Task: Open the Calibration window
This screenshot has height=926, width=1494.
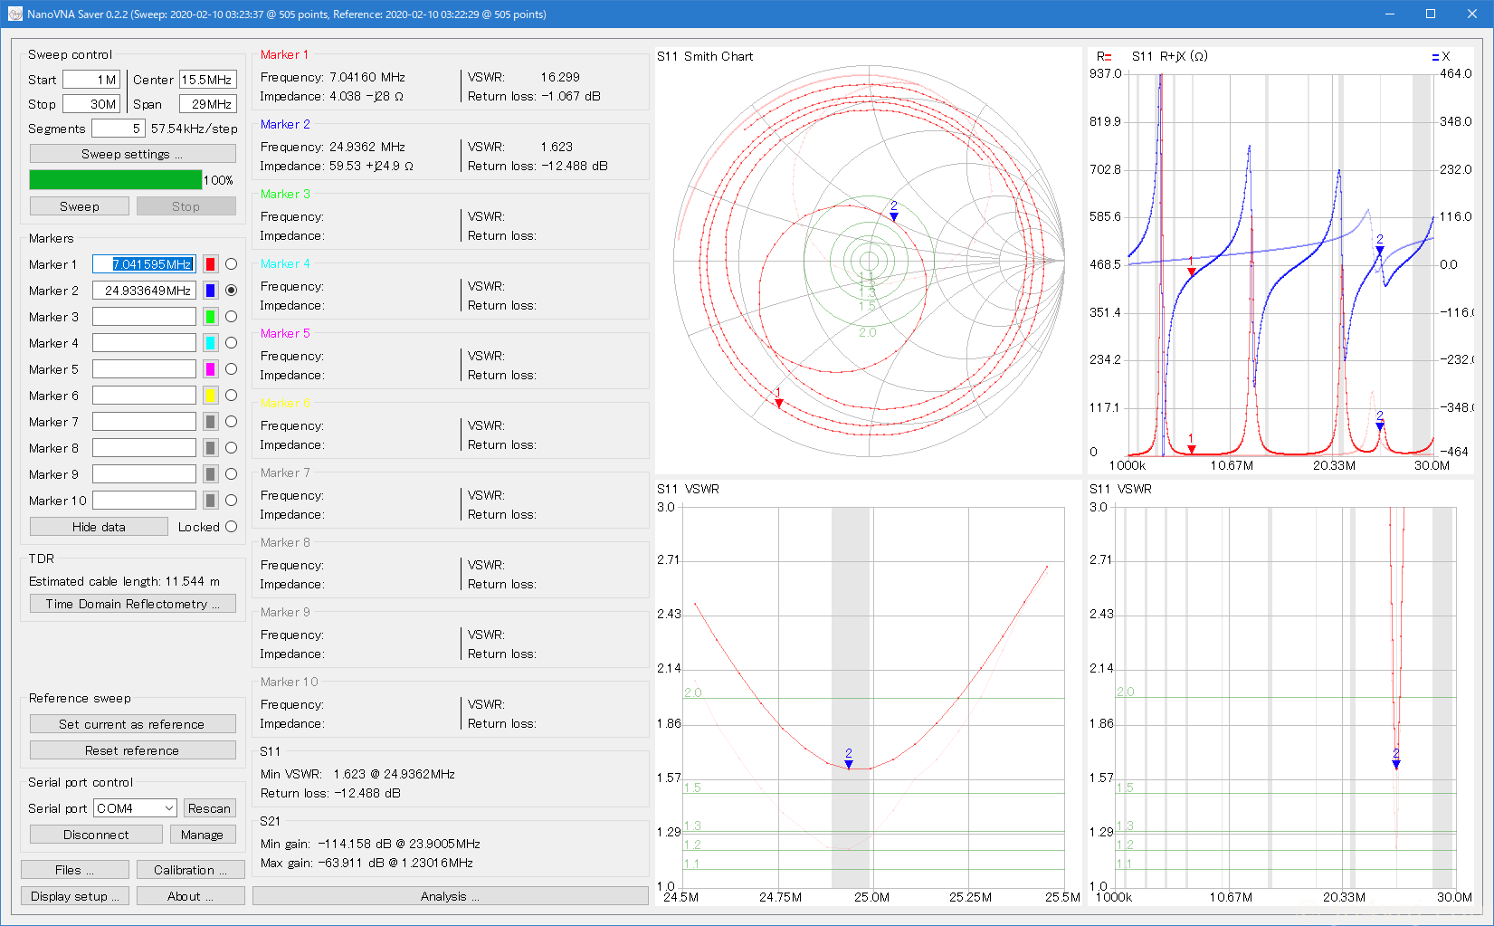Action: coord(190,870)
